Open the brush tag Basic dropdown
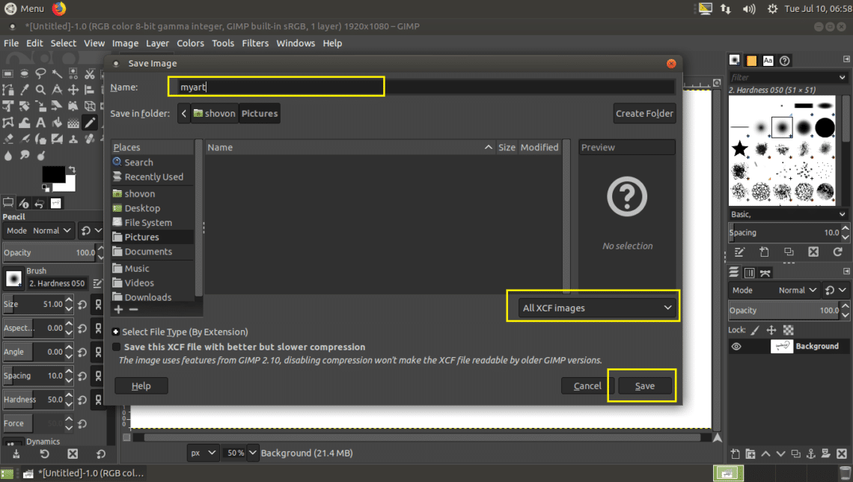The width and height of the screenshot is (853, 482). coord(789,214)
